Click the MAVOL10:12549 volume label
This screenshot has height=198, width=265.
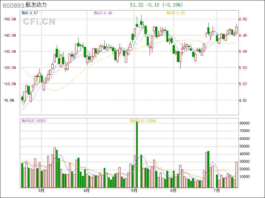coord(143,121)
